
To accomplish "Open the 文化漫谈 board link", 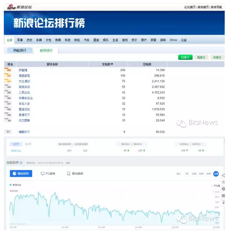I will (24, 81).
